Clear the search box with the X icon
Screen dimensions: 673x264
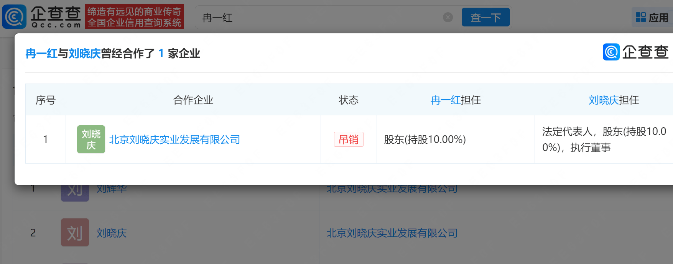pos(448,17)
